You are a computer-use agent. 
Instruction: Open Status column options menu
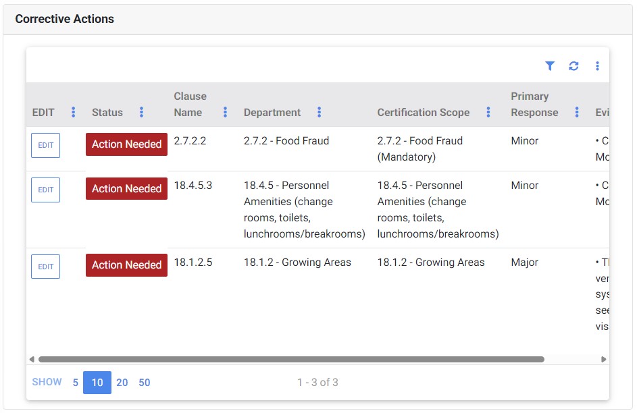click(141, 112)
